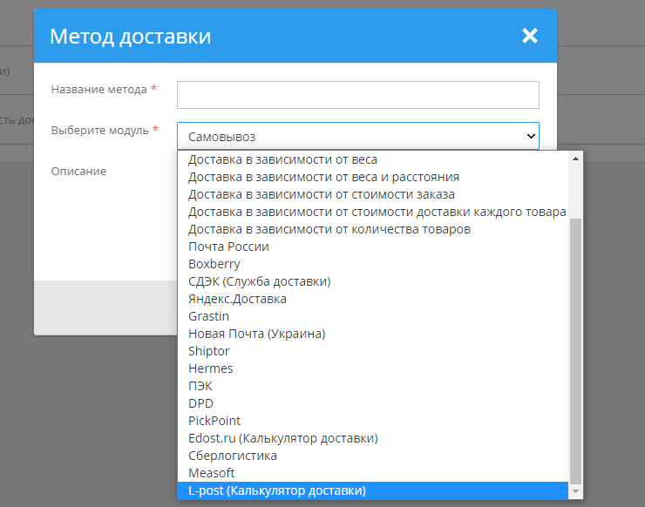Viewport: 645px width, 507px height.
Task: Select Доставка в зависимости от веса option
Action: tap(282, 159)
